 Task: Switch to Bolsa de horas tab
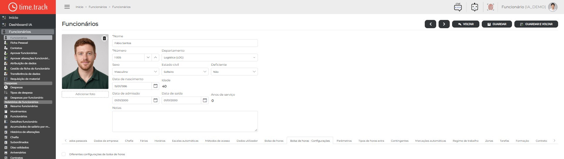(x=274, y=141)
